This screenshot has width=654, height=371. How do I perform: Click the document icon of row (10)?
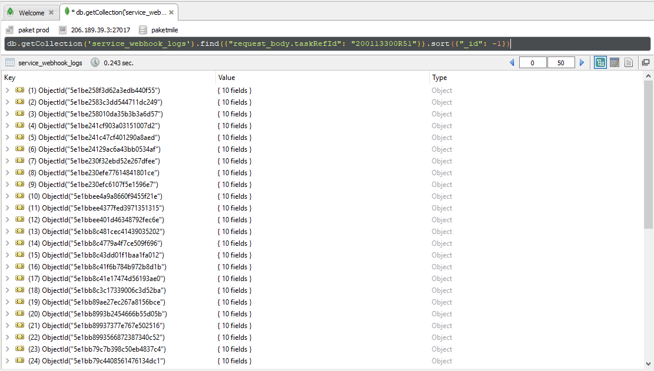click(19, 196)
